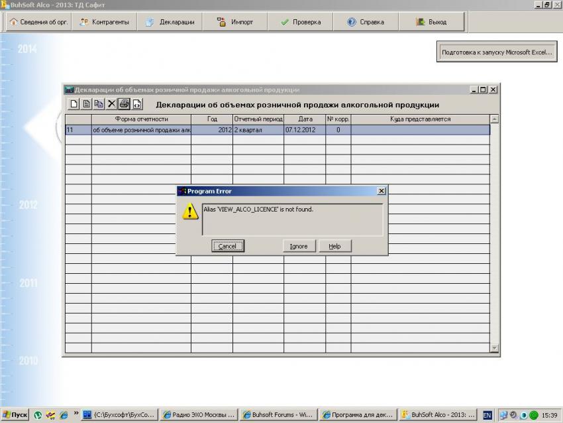This screenshot has height=423, width=563.
Task: Open the Справка help section
Action: (366, 22)
